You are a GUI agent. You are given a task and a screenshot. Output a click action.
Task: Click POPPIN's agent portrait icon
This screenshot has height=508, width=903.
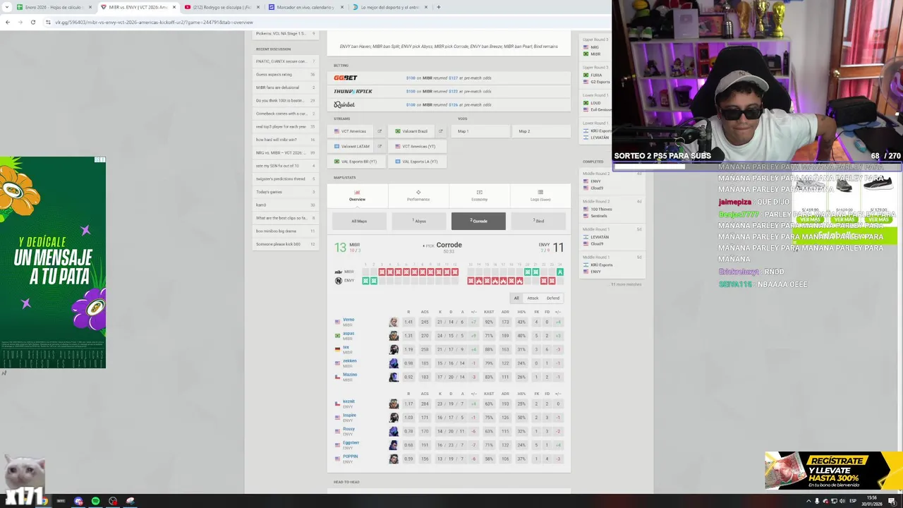pyautogui.click(x=394, y=459)
